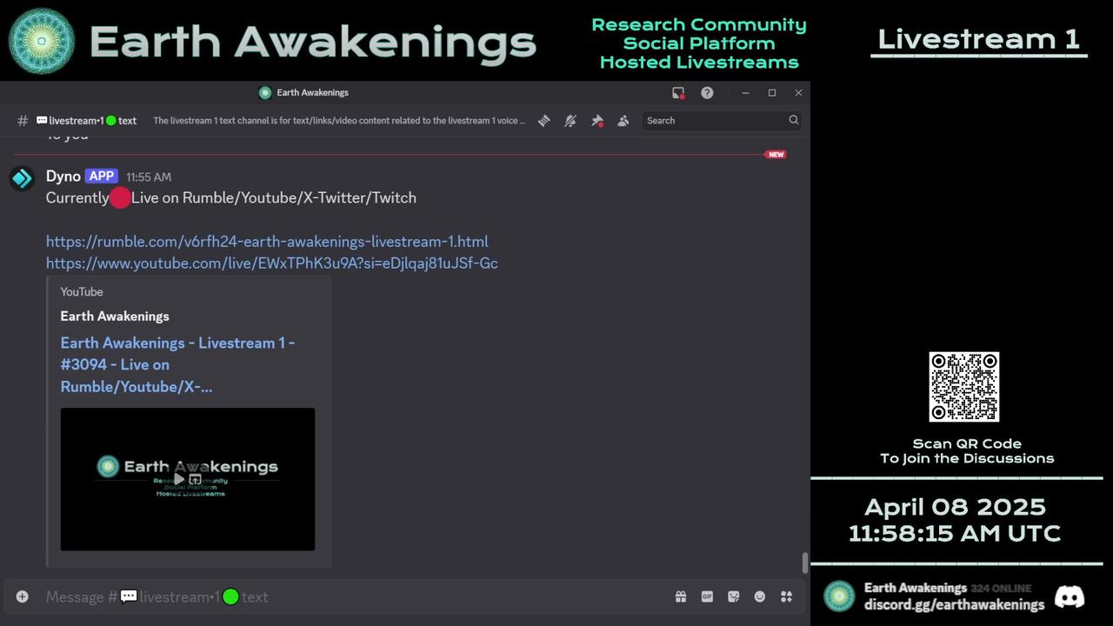The width and height of the screenshot is (1113, 626).
Task: Open the rumble.com livestream link
Action: pyautogui.click(x=267, y=242)
